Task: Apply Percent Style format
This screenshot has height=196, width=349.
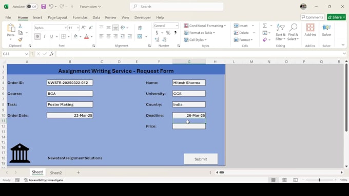Action: point(168,33)
